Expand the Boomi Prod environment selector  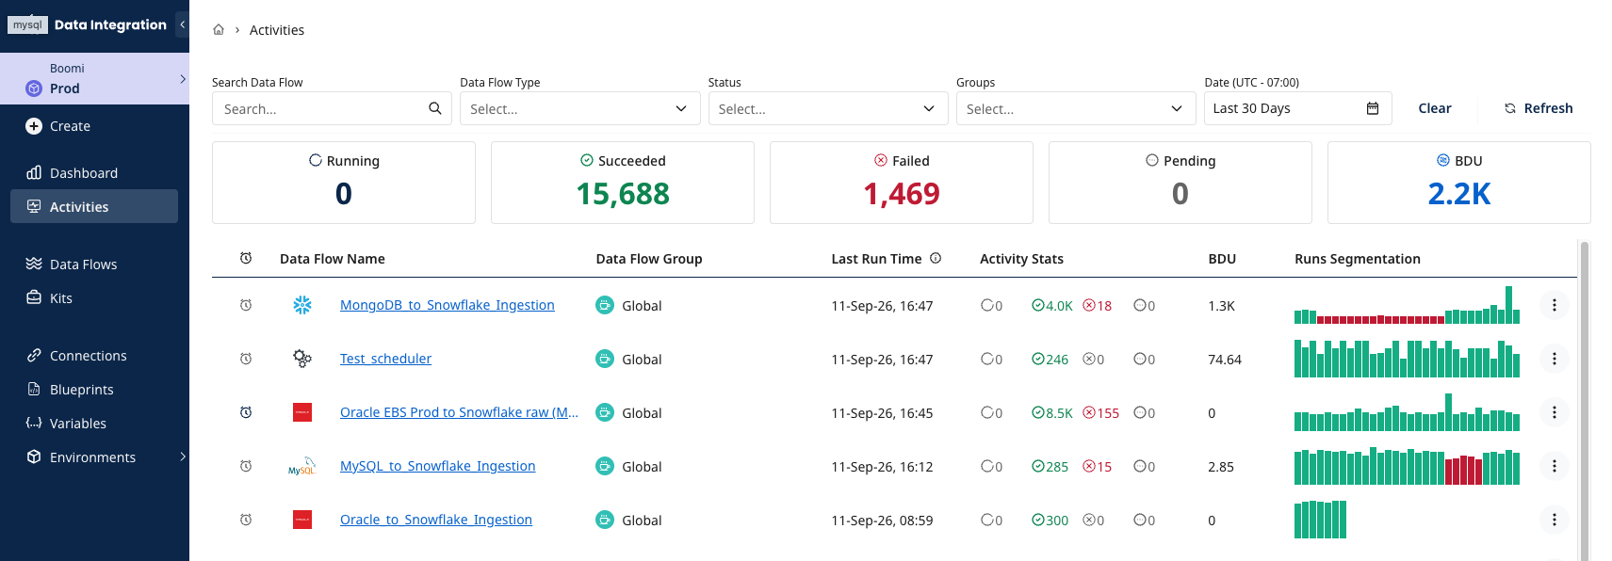pos(94,78)
